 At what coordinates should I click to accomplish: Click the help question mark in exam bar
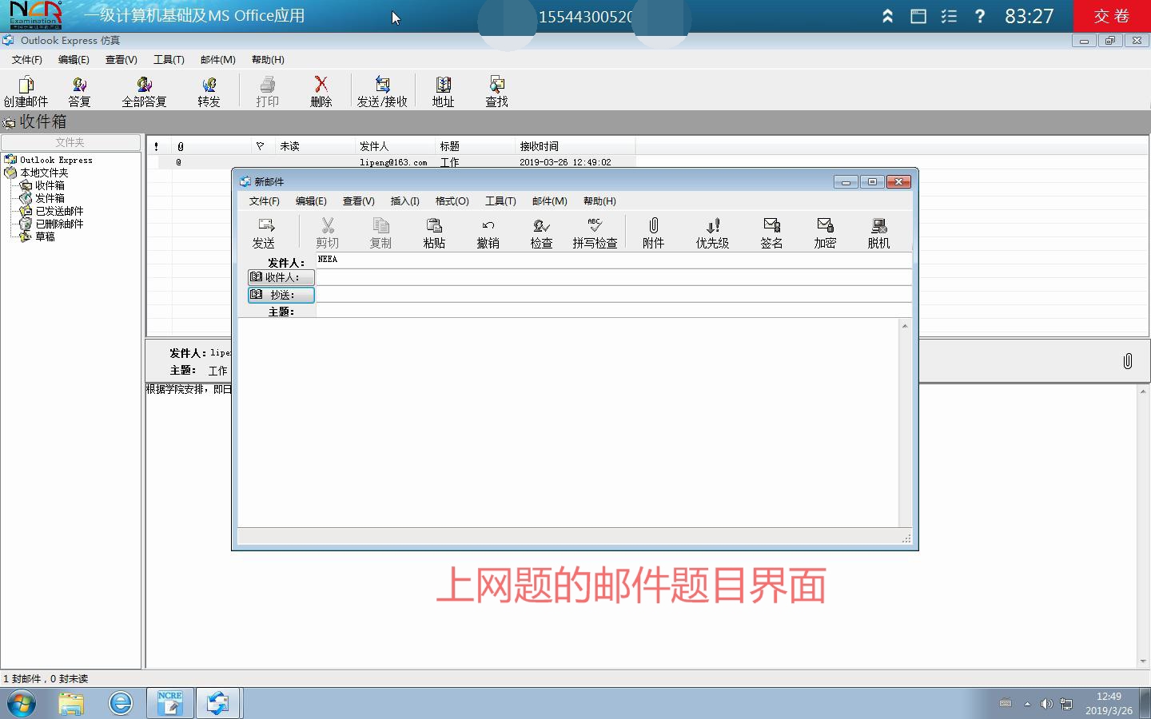[x=980, y=16]
